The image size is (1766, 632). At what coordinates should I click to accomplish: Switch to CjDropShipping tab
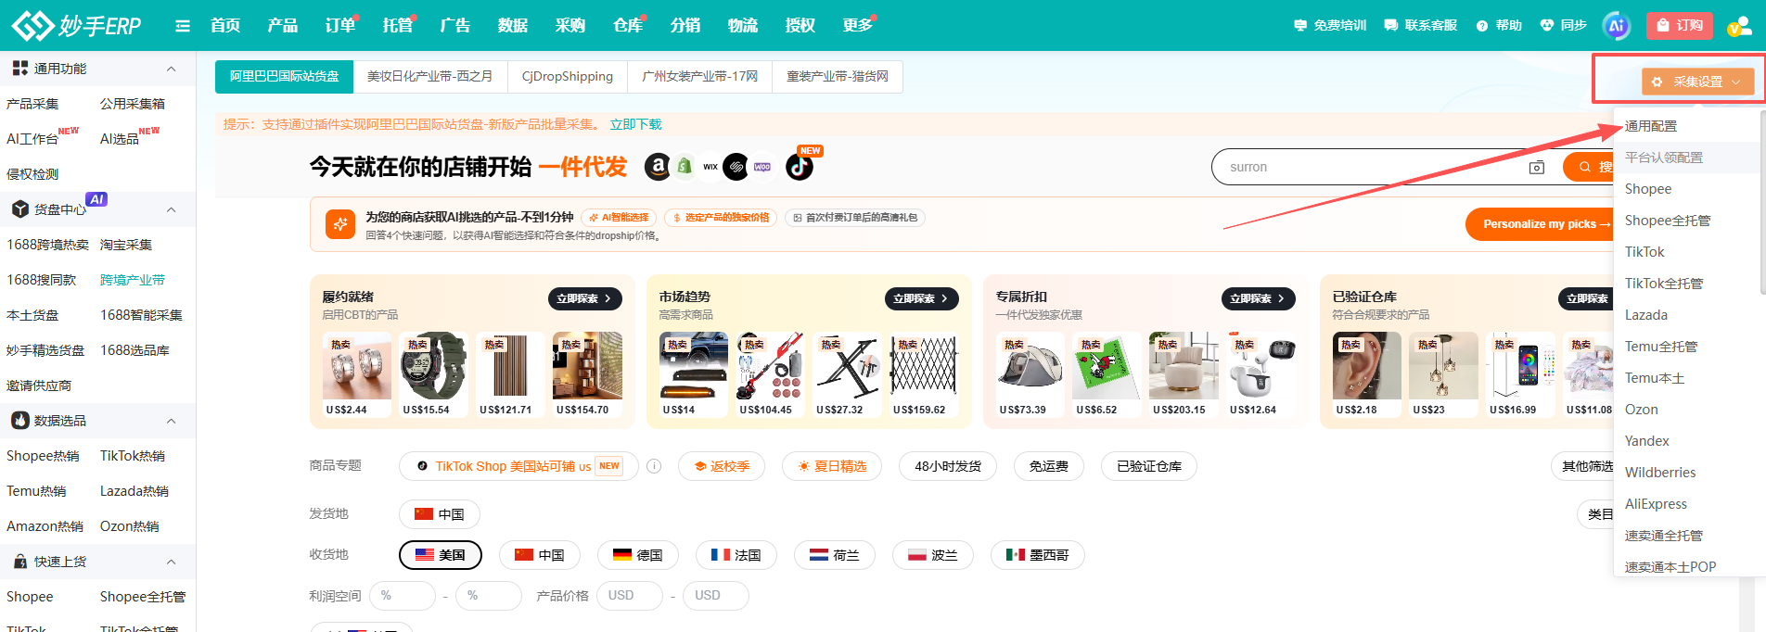568,76
